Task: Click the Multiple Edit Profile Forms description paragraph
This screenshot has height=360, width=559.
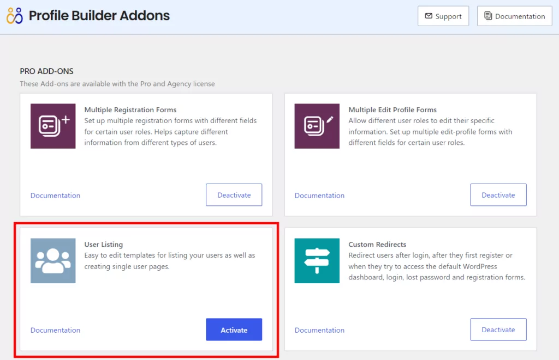Action: point(430,132)
